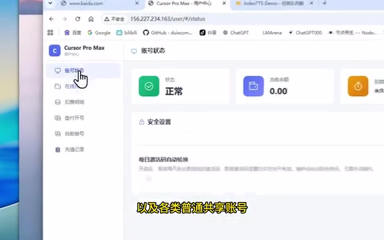Viewport: 384px width, 240px height.
Task: Open the Node bookmark at the bar's end
Action: pos(353,33)
